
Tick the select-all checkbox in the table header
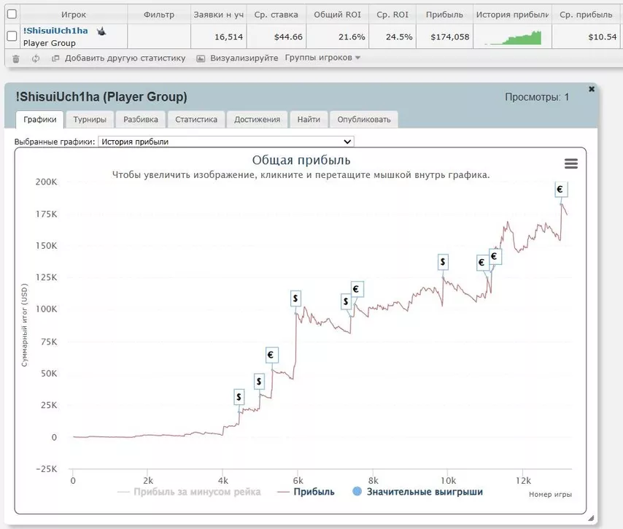[x=12, y=14]
